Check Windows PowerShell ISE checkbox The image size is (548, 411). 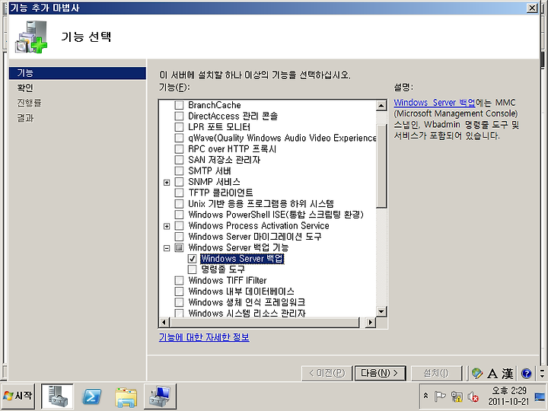point(179,214)
